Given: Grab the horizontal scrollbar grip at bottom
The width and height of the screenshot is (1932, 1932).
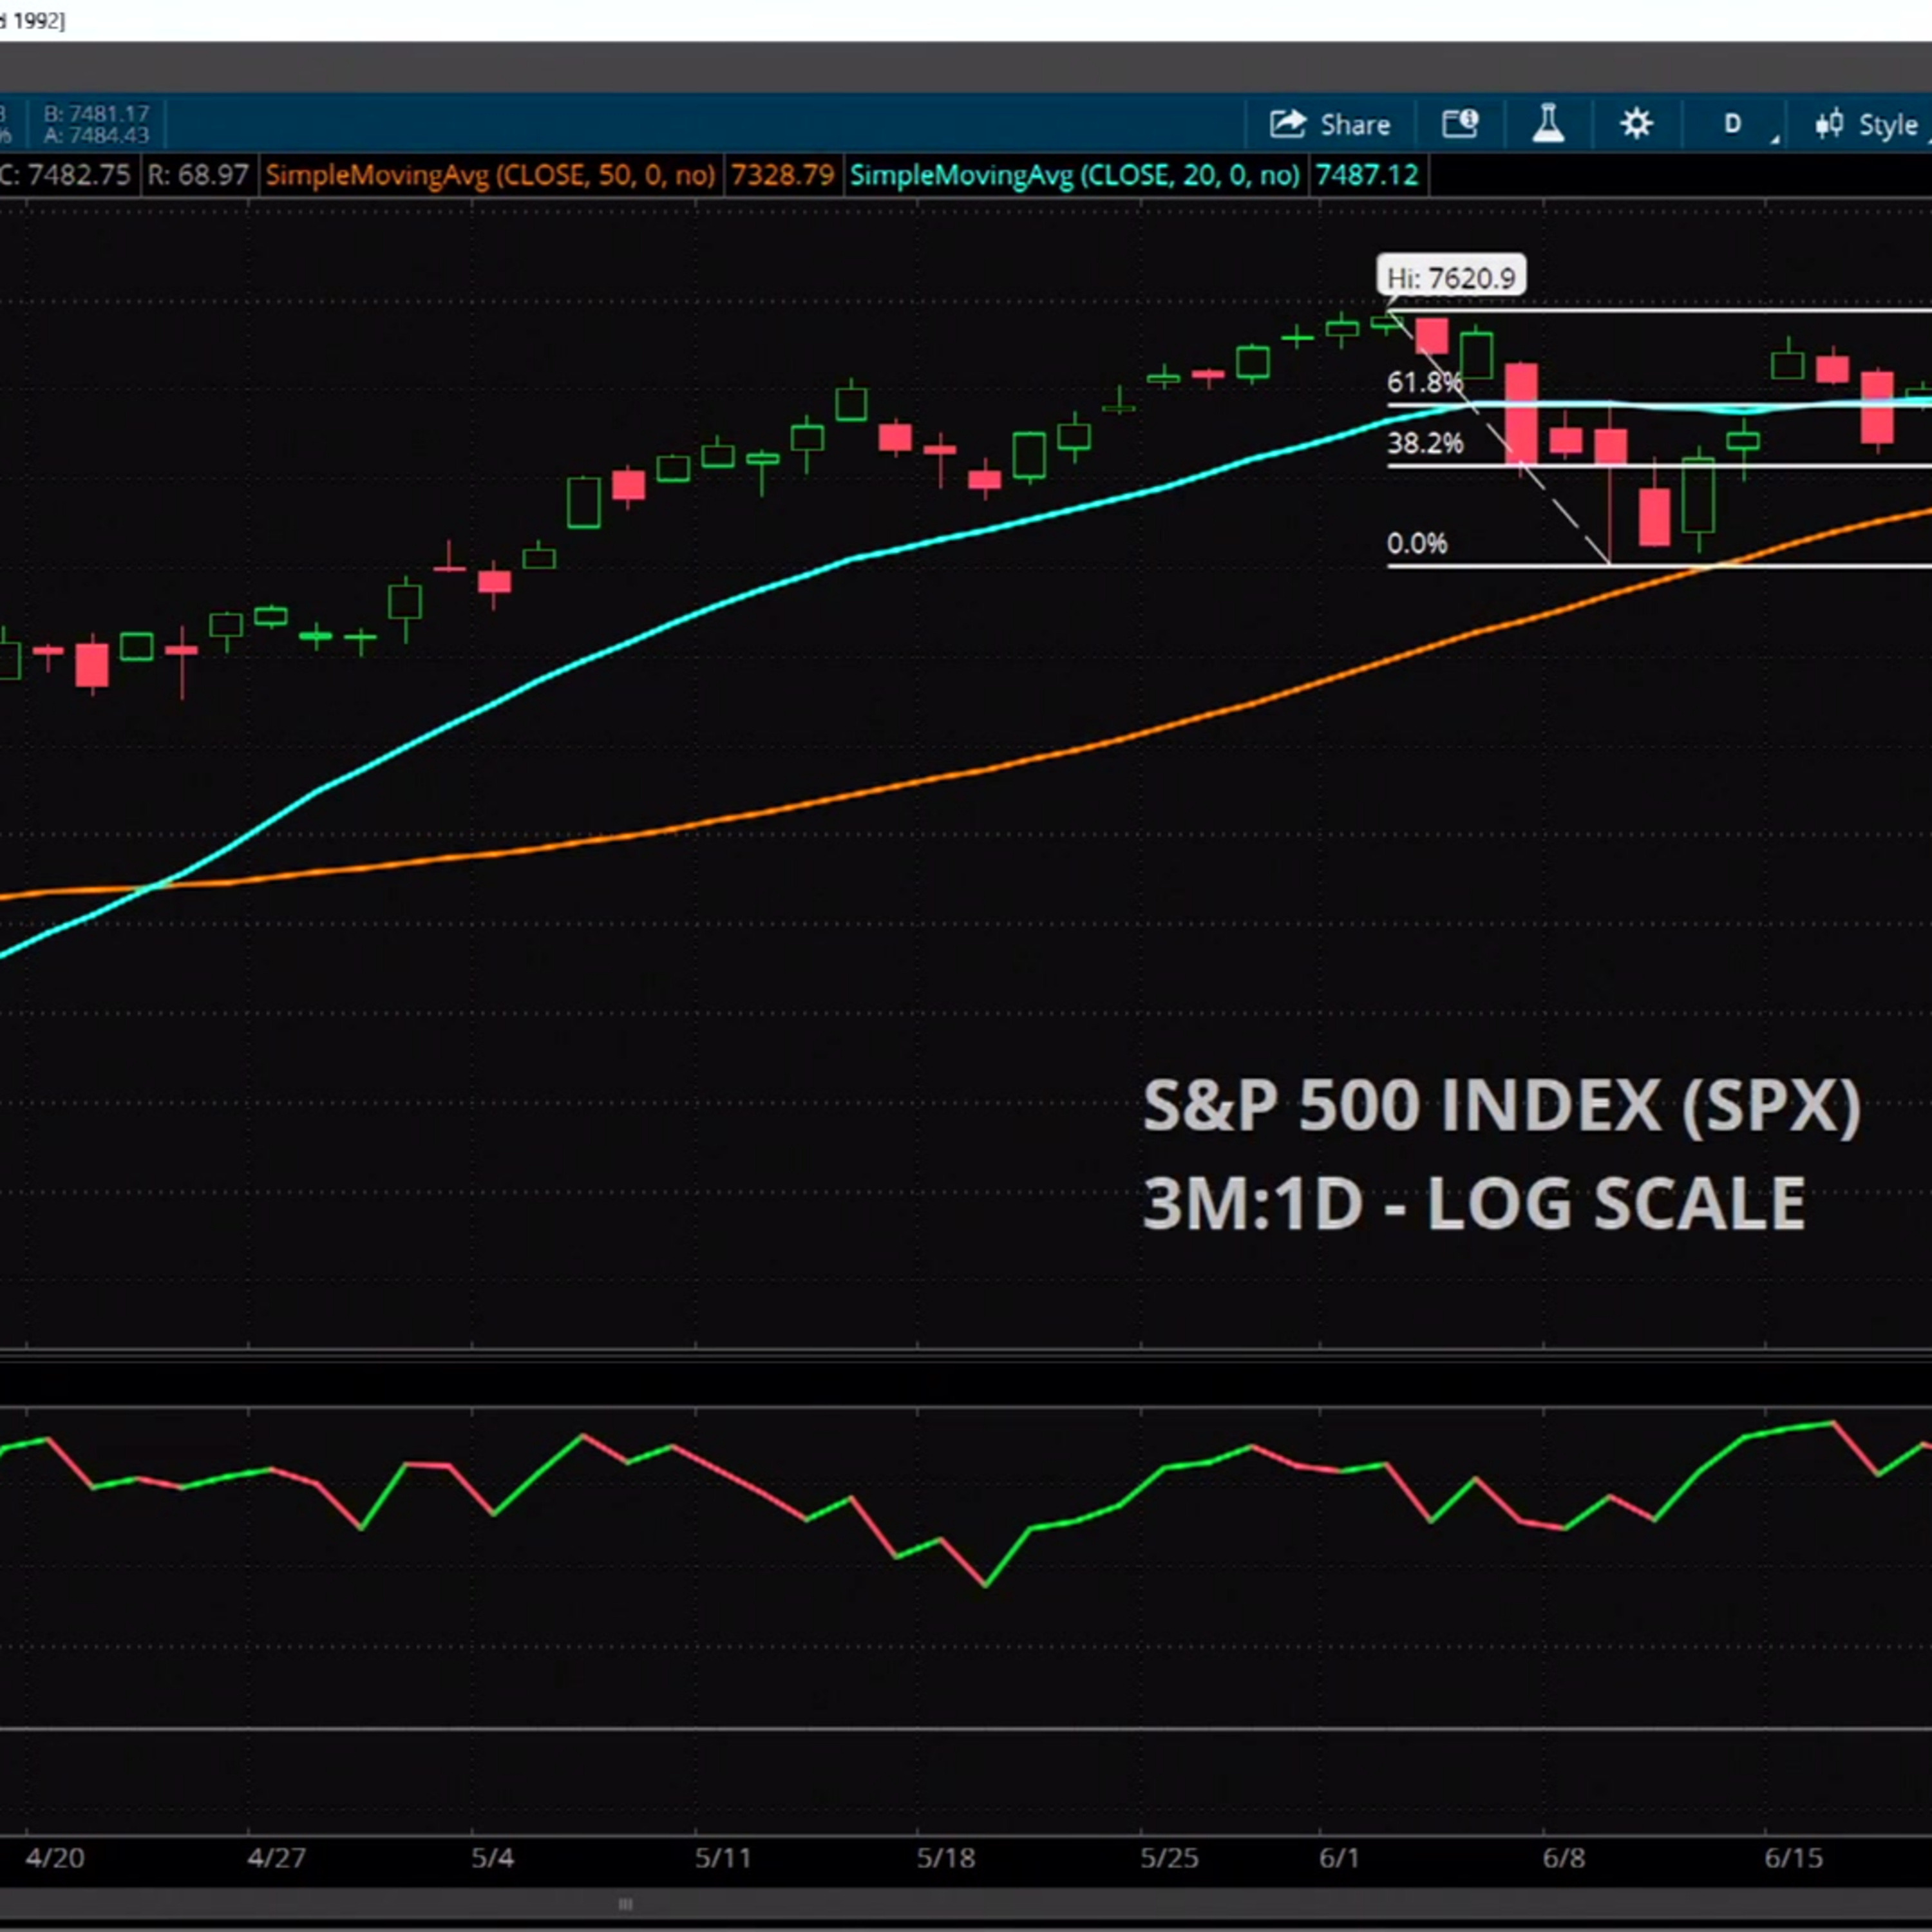Looking at the screenshot, I should [626, 1904].
